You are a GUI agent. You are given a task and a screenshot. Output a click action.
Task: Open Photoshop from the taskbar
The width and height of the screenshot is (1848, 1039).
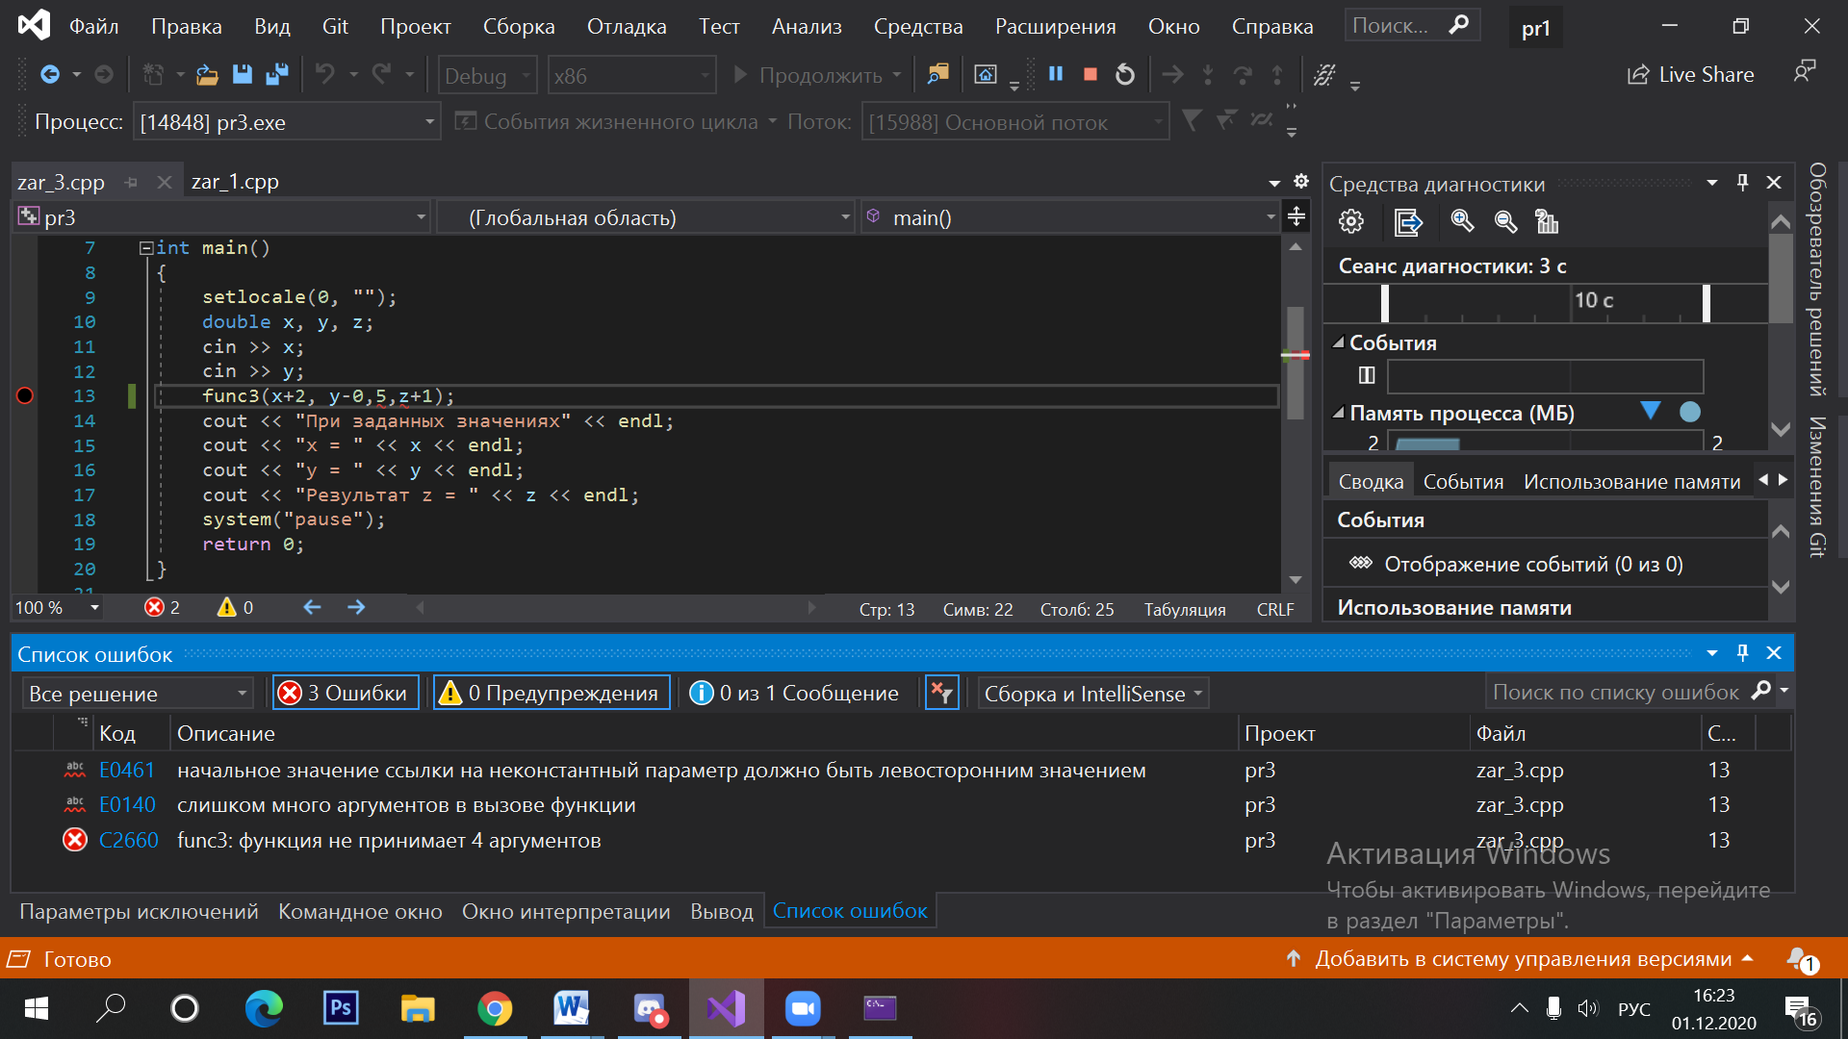341,1008
